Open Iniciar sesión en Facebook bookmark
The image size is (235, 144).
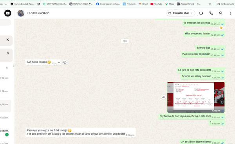108,4
